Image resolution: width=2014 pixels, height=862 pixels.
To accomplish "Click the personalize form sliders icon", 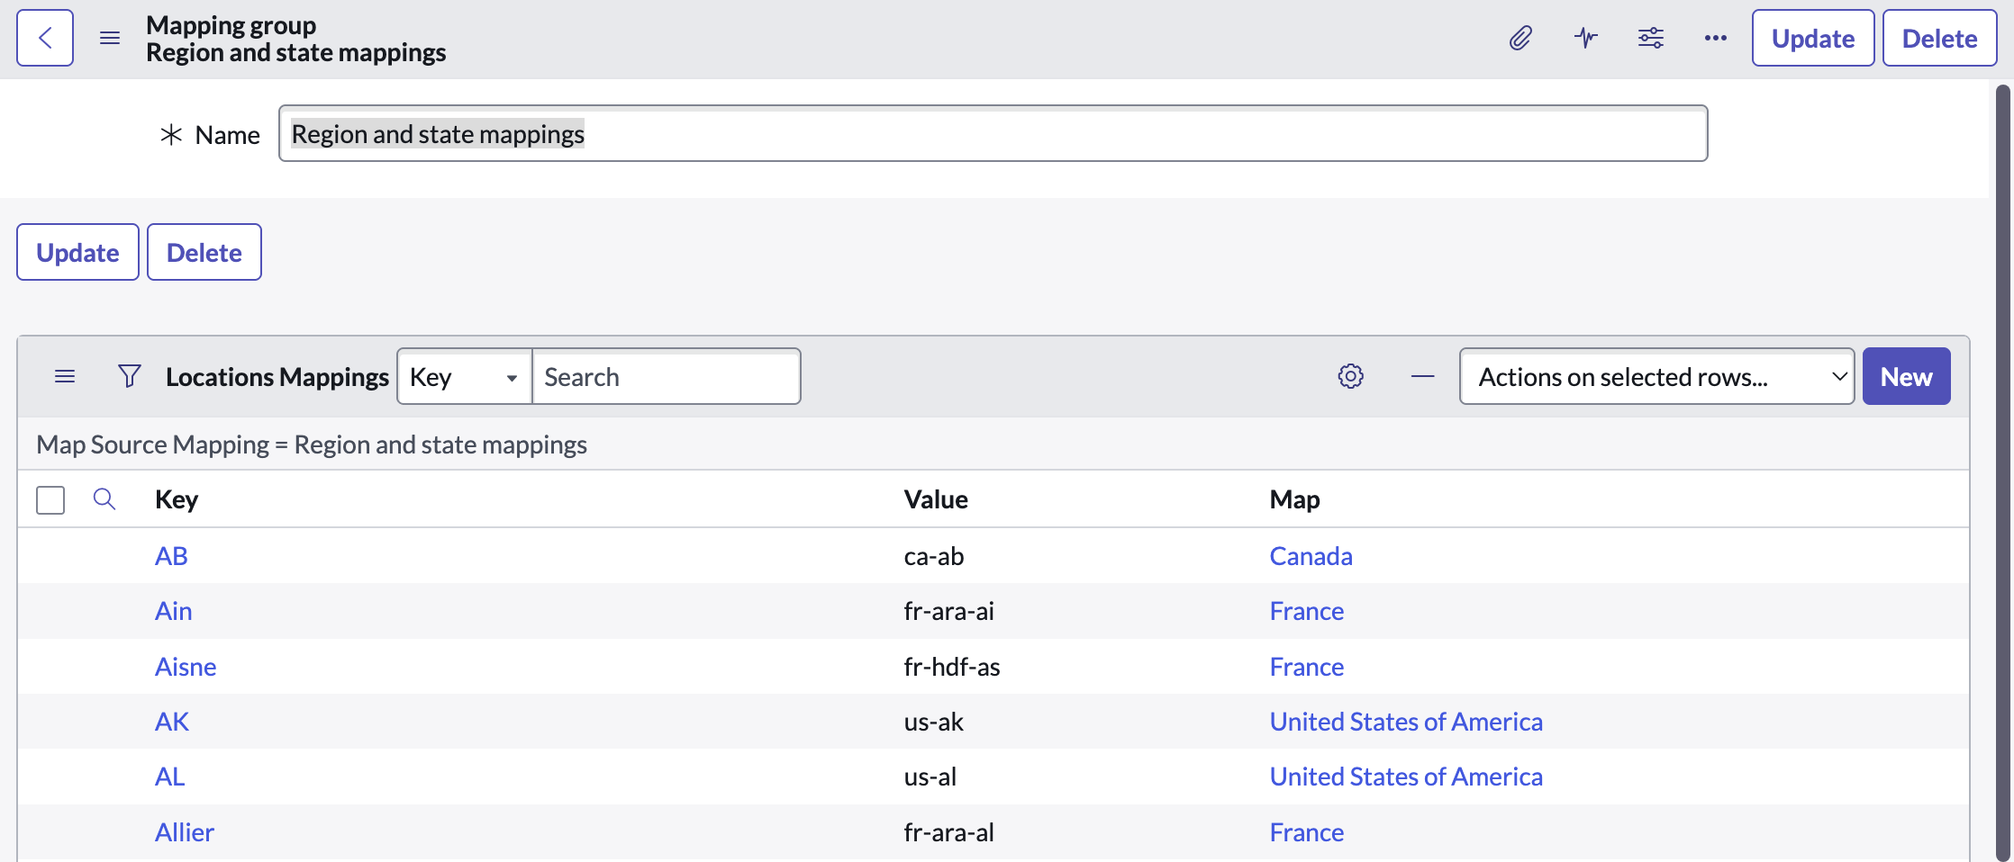I will [x=1651, y=38].
